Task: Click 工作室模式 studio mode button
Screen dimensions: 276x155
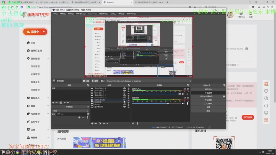Action: [x=208, y=104]
